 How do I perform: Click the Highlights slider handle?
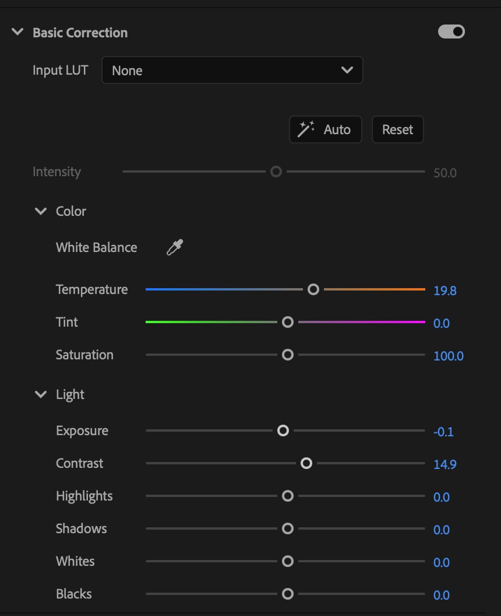point(288,496)
